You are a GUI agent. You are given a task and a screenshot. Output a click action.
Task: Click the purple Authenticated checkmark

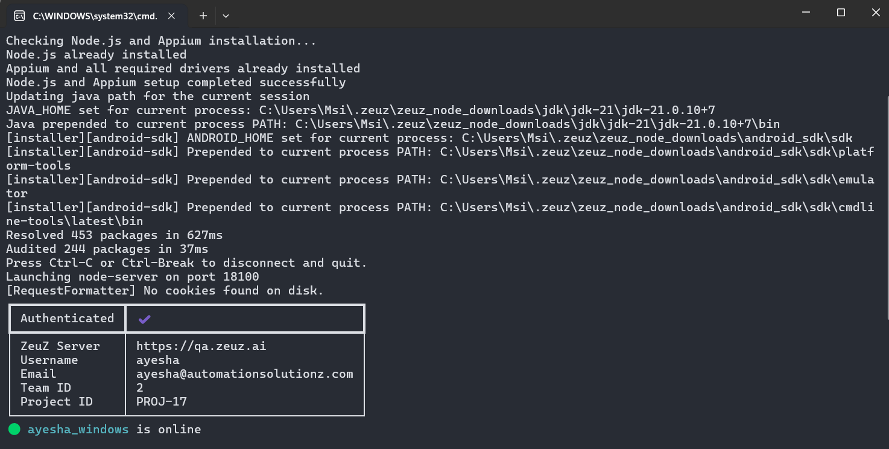144,319
